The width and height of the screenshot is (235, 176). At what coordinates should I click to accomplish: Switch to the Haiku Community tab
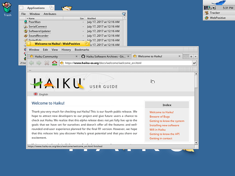click(53, 56)
